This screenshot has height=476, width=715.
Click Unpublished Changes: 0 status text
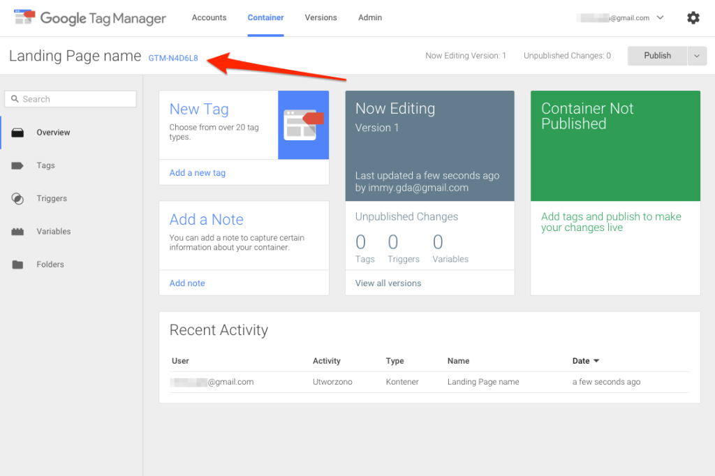(567, 56)
